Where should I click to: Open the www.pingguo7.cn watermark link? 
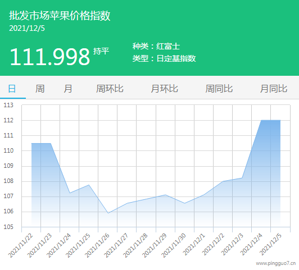276,263
